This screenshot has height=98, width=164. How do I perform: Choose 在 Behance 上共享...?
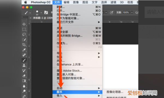click(77, 65)
